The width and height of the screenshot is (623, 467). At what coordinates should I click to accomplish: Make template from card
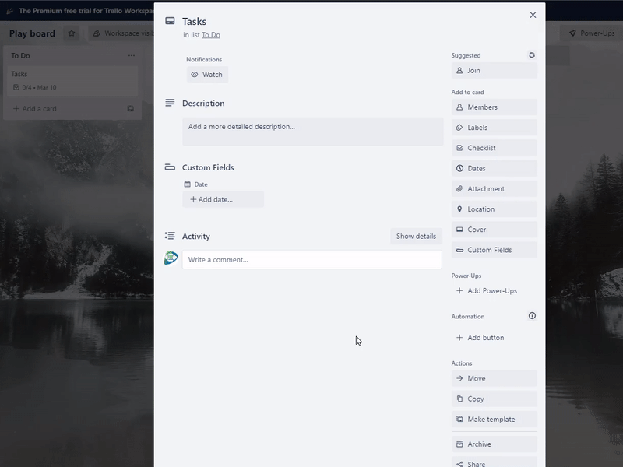pos(495,420)
